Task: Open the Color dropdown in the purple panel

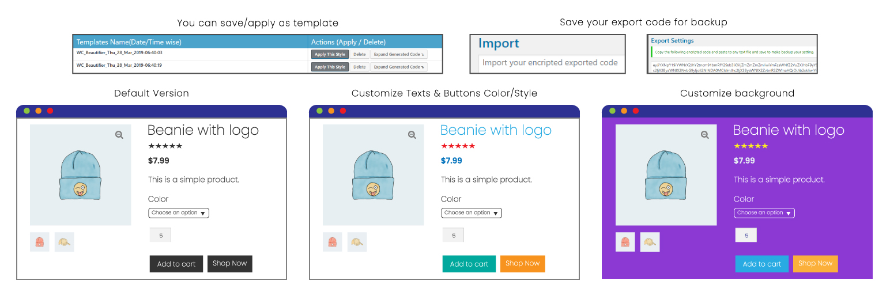Action: coord(764,213)
